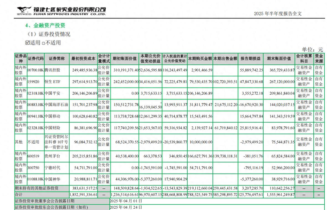Click the value 52,966,200.00

point(283,168)
